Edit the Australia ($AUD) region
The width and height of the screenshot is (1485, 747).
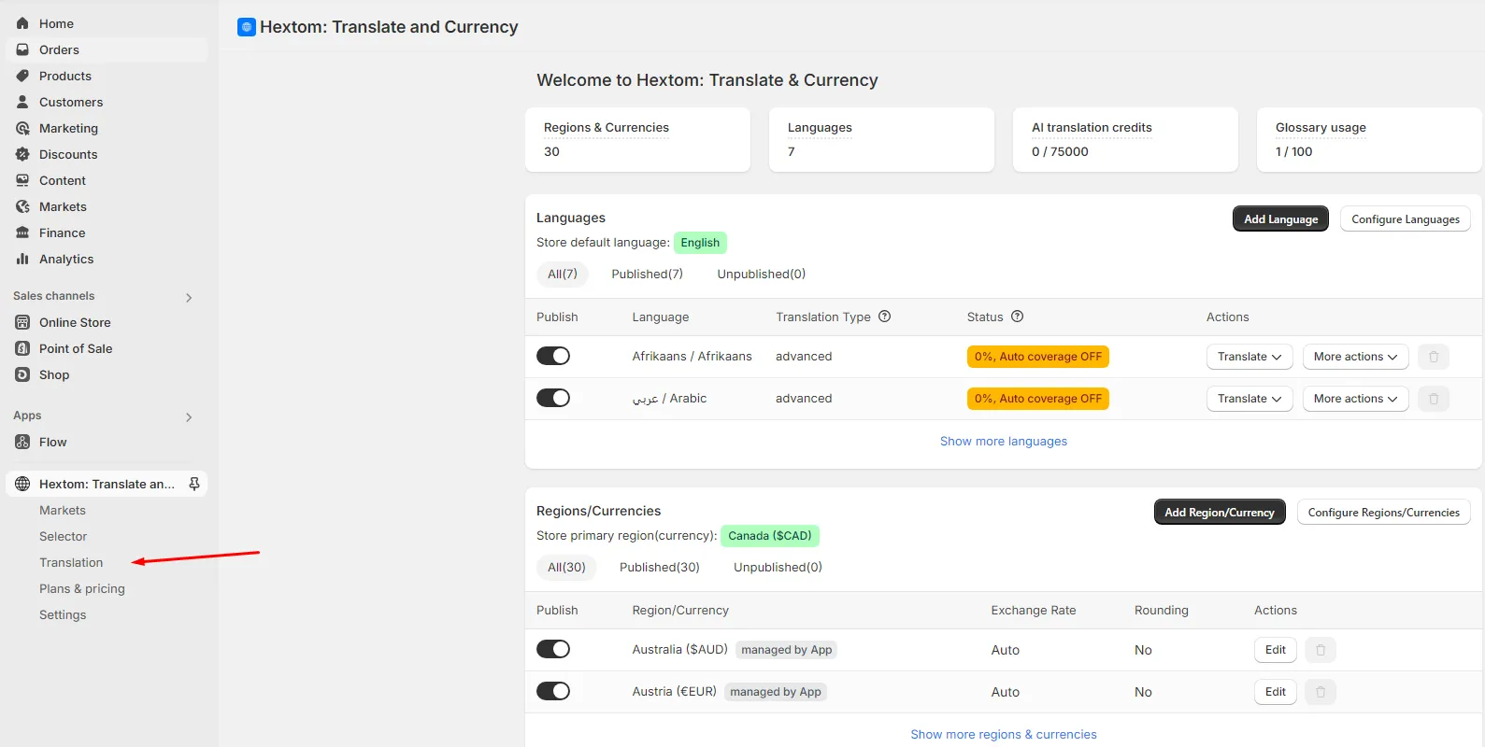tap(1276, 650)
